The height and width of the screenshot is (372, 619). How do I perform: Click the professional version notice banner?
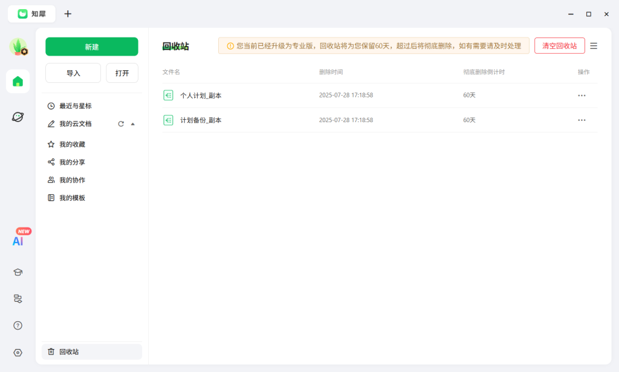pos(374,46)
